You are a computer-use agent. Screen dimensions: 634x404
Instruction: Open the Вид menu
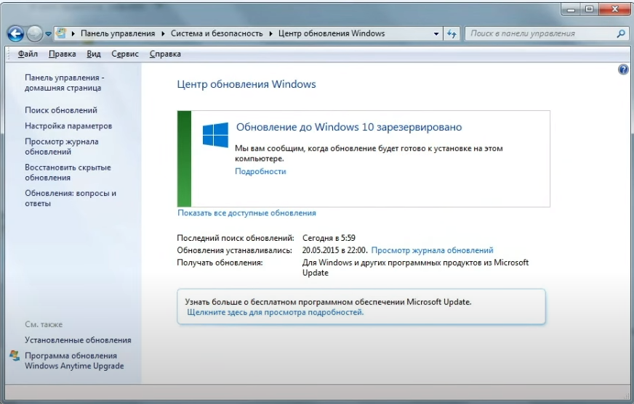tap(93, 54)
